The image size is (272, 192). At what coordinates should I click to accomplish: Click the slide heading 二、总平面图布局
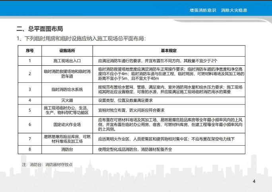click(x=40, y=29)
